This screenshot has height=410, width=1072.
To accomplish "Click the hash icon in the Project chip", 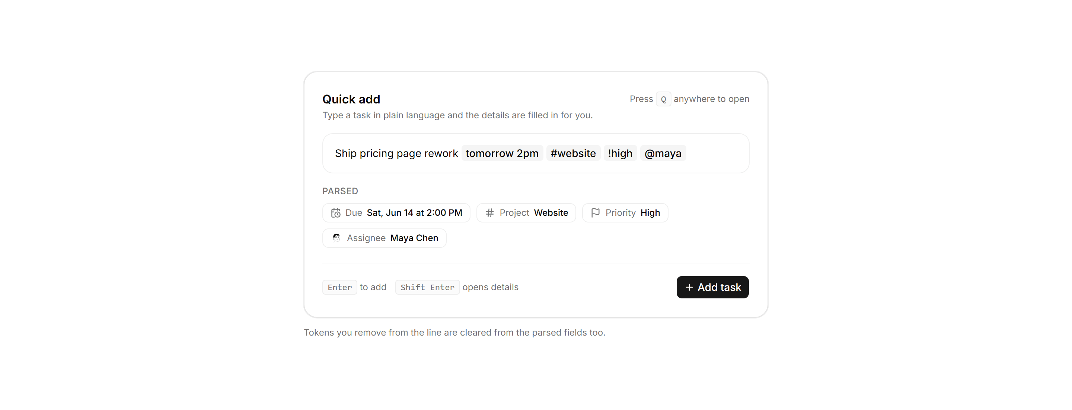I will click(x=490, y=213).
